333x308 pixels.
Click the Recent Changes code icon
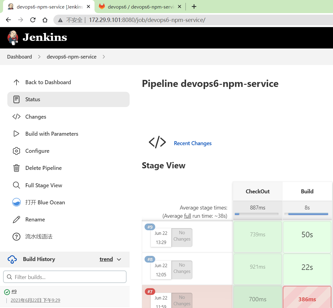click(x=157, y=142)
